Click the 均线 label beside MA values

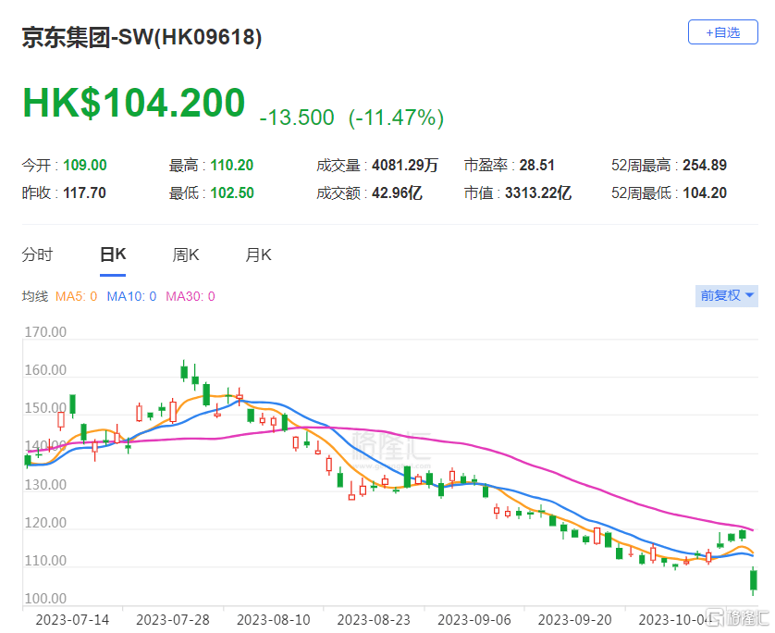pyautogui.click(x=35, y=296)
